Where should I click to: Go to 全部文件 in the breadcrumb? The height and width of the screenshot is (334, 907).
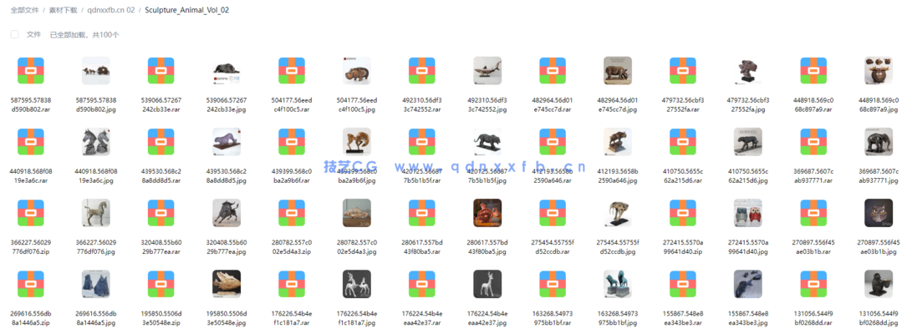tap(24, 10)
